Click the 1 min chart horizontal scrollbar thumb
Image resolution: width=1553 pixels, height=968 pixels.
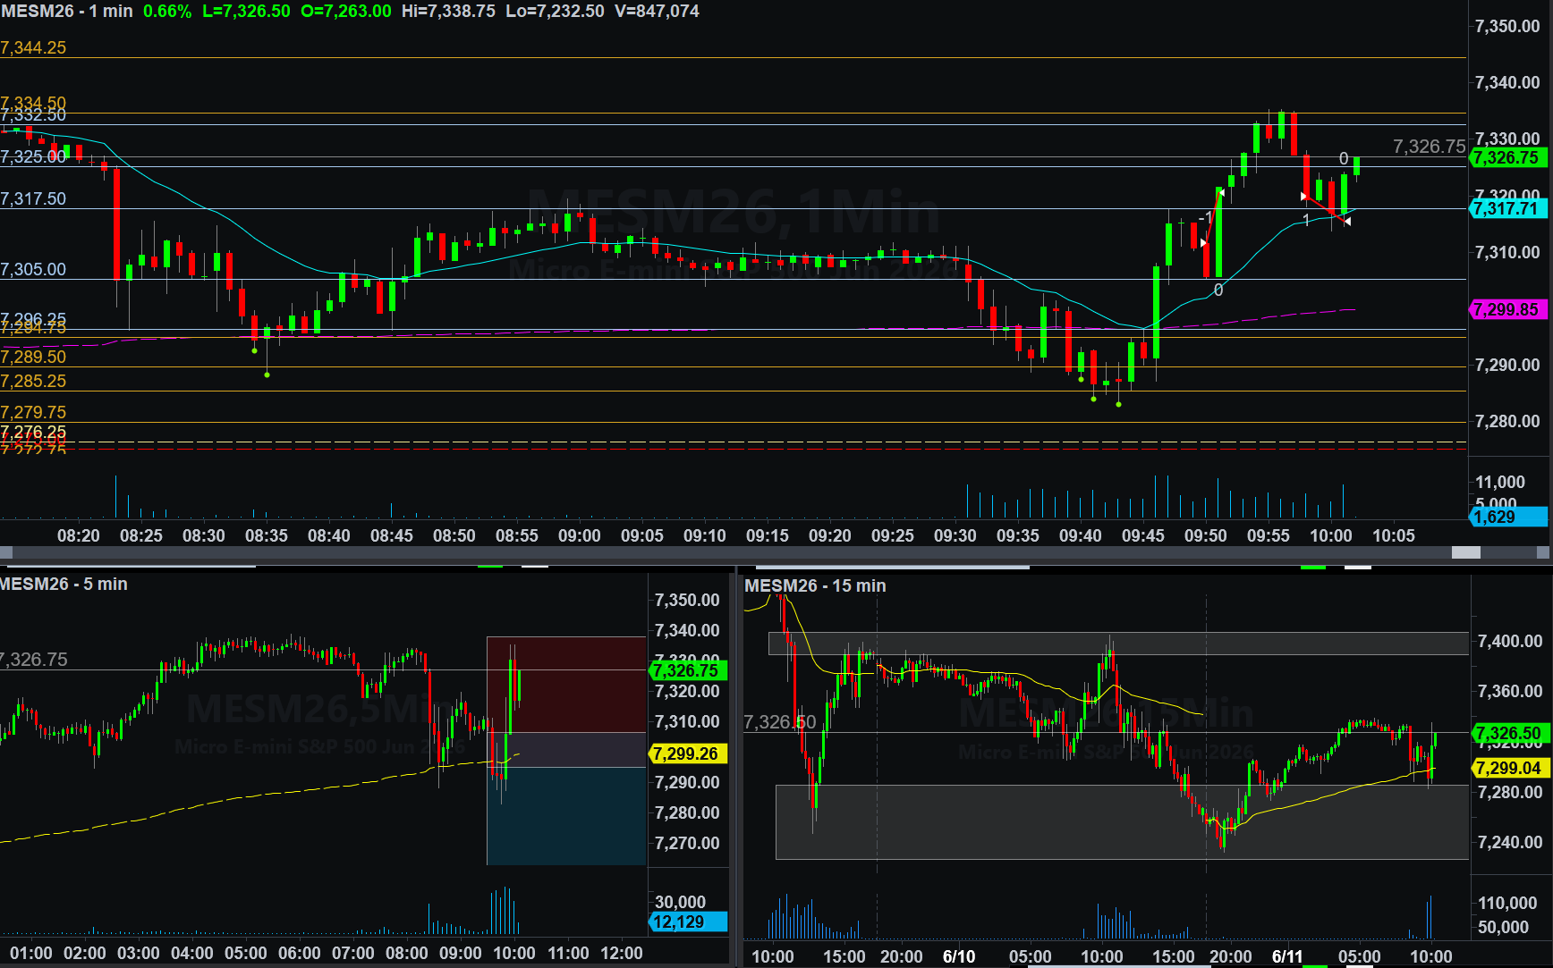1465,552
